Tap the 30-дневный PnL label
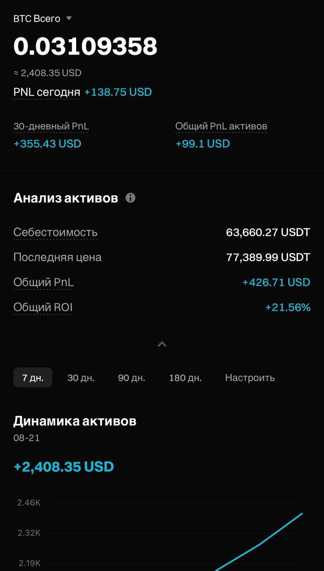This screenshot has width=324, height=571. [x=51, y=126]
